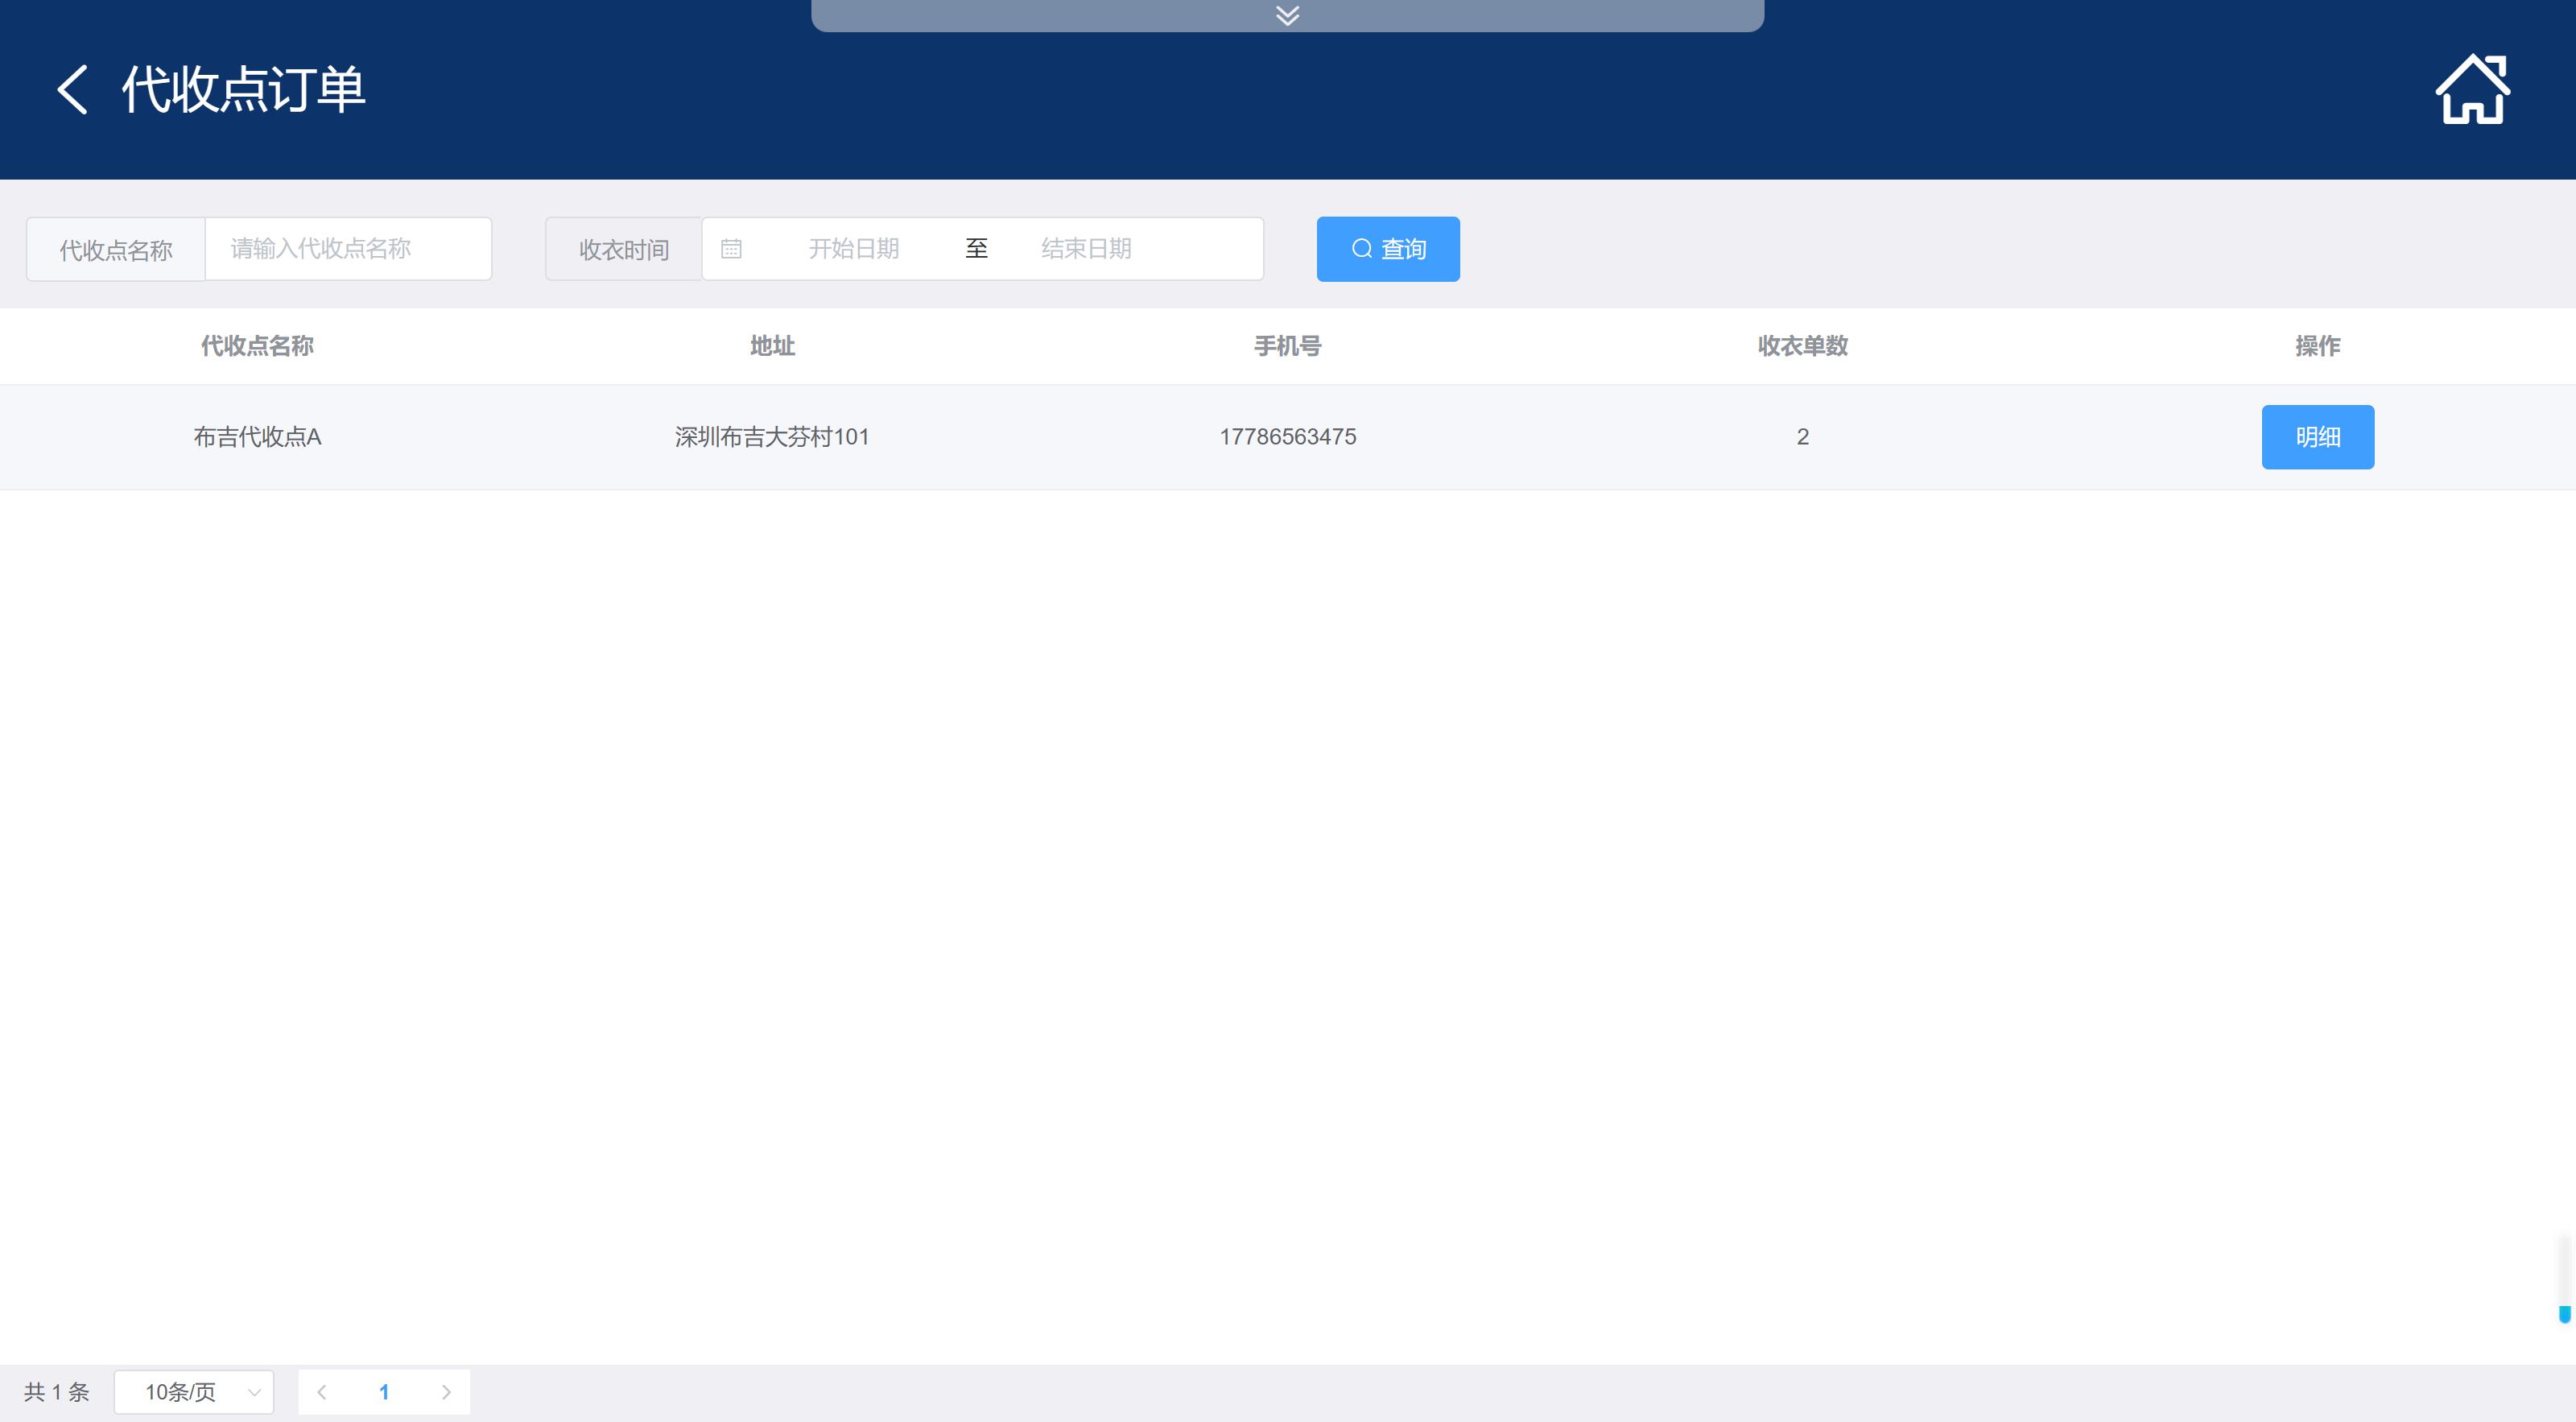Click the search icon on 查询 button
The width and height of the screenshot is (2576, 1422).
[1361, 249]
